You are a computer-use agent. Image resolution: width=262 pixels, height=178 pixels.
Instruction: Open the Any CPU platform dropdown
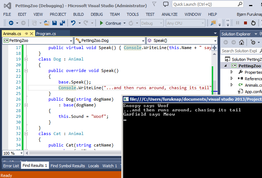click(185, 23)
